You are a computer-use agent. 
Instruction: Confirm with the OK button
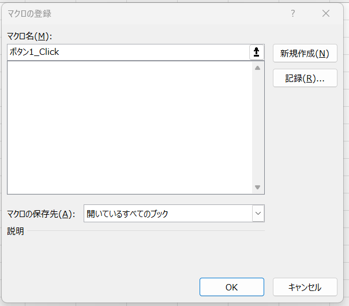point(231,287)
